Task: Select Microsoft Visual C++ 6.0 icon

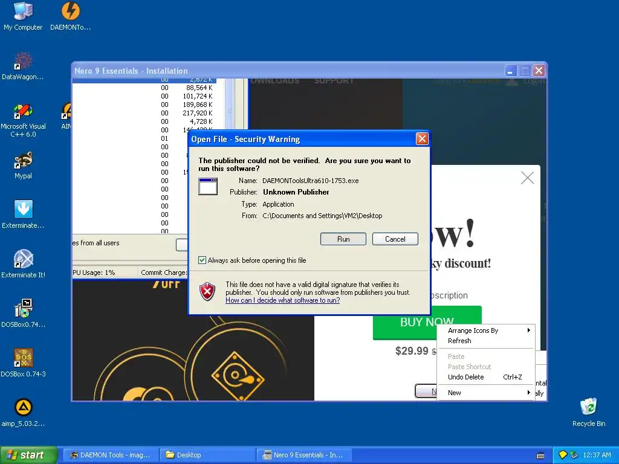Action: pos(23,120)
